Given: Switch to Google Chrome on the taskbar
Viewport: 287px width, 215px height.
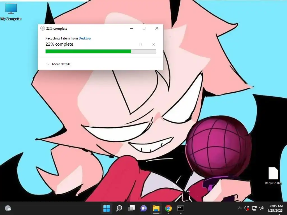Looking at the screenshot, I should [x=168, y=208].
